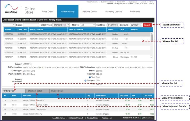
Task: Click the red Search button
Action: click(147, 25)
